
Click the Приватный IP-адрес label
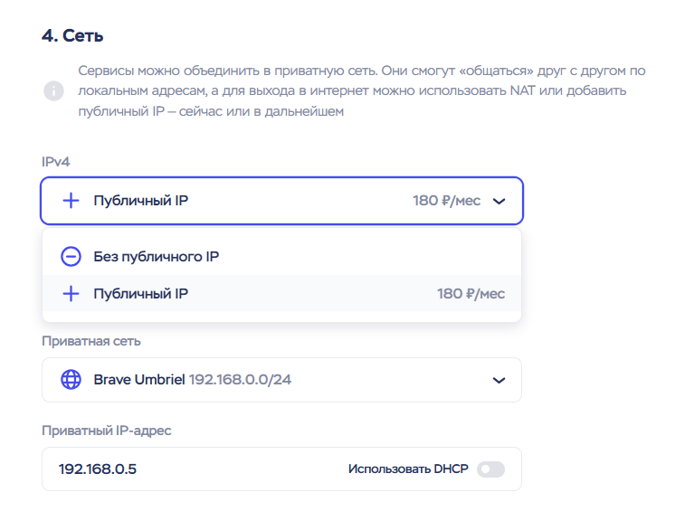tap(106, 430)
